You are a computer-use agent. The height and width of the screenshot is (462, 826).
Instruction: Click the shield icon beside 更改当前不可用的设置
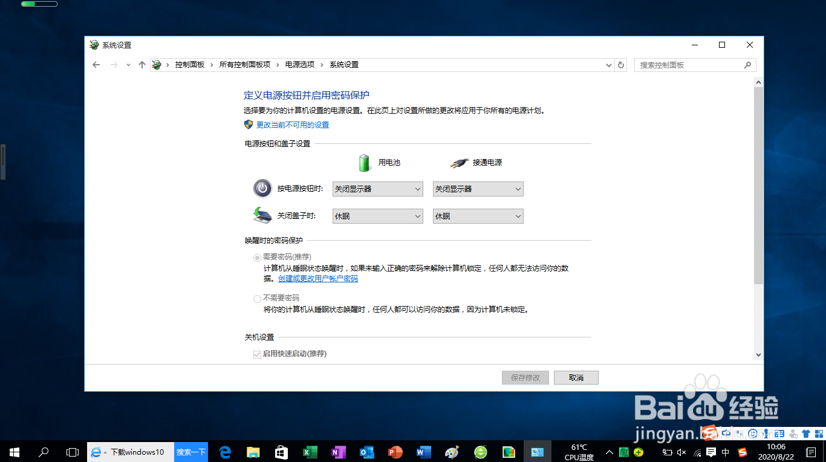click(249, 125)
